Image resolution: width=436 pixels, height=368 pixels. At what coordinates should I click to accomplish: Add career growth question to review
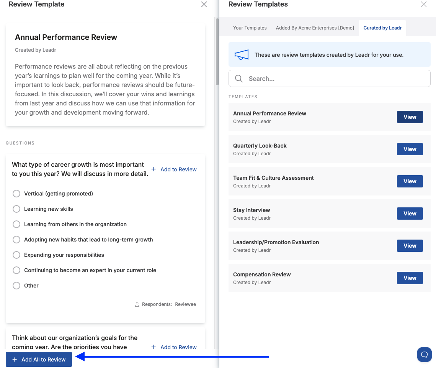(x=174, y=169)
